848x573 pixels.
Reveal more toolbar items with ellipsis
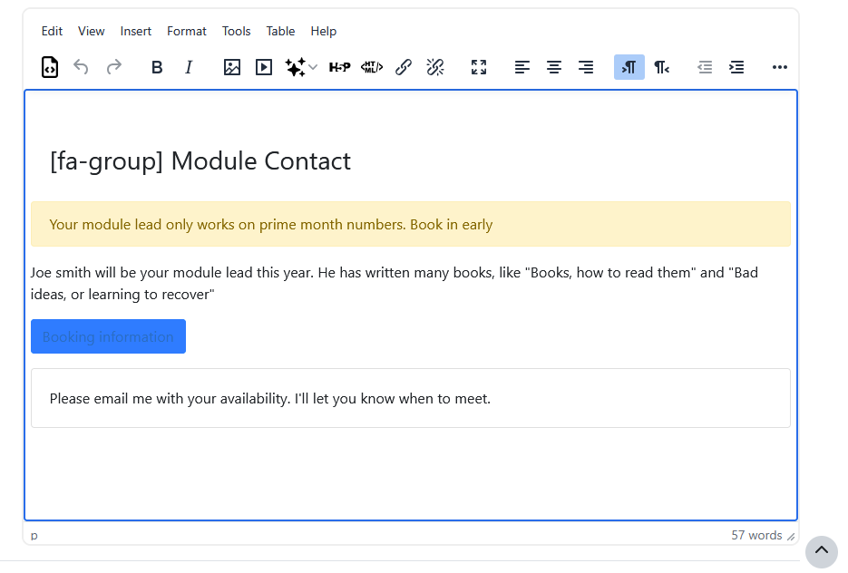pyautogui.click(x=779, y=67)
